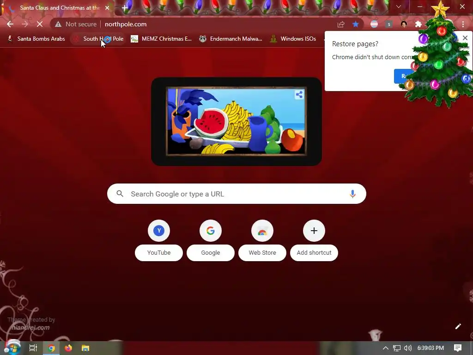Open Task View on the taskbar
473x355 pixels.
(x=33, y=348)
